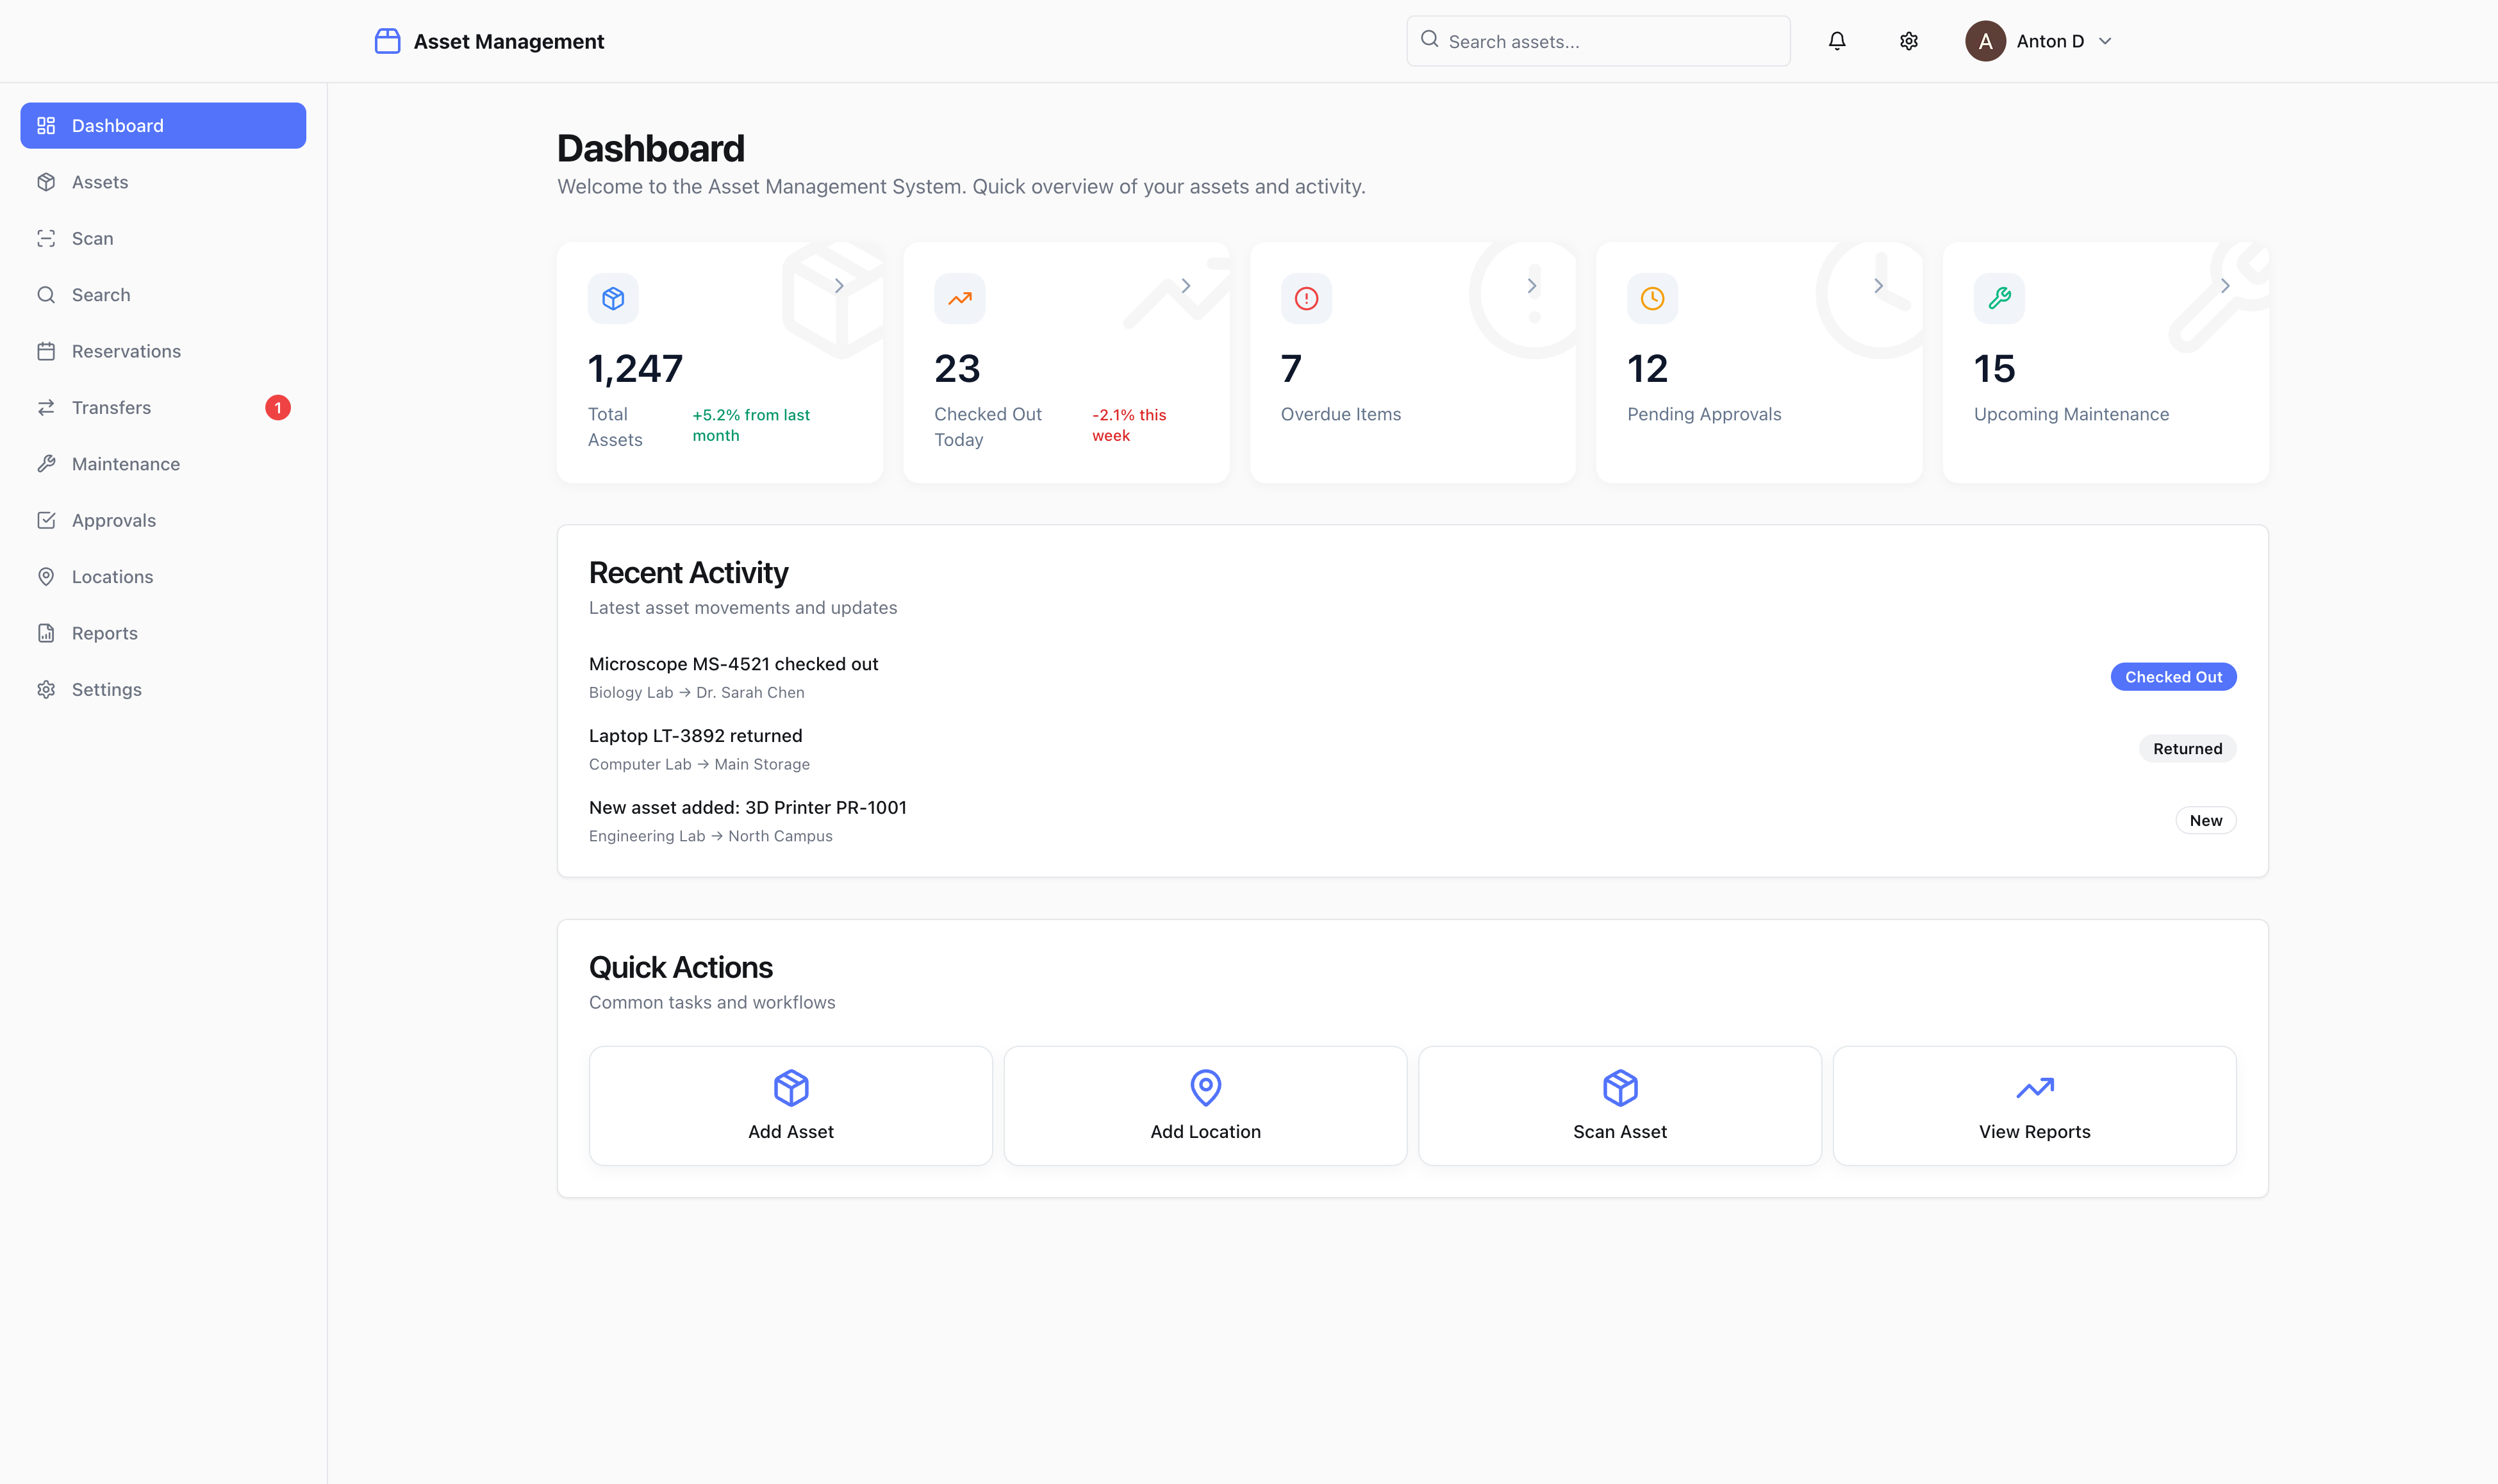Open Reservations from the sidebar calendar icon
This screenshot has height=1484, width=2498.
click(47, 350)
